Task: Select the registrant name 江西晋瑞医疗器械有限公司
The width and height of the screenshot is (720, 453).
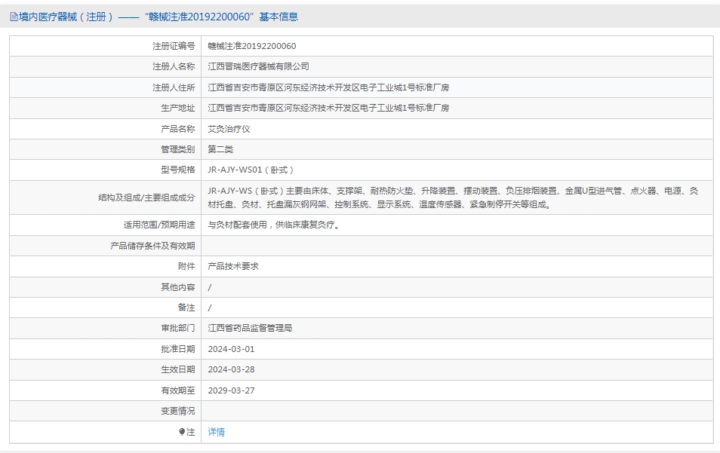Action: pos(259,66)
